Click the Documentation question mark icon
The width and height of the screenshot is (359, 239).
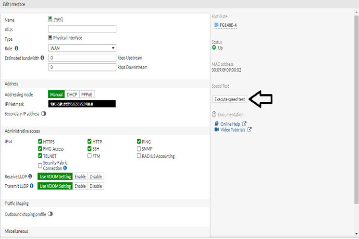tap(214, 115)
